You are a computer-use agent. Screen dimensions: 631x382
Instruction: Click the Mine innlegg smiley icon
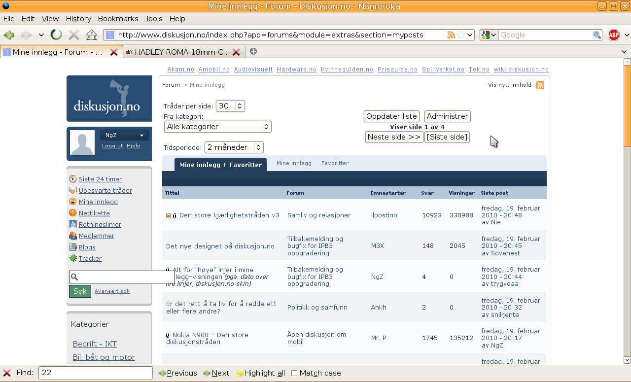pos(73,202)
